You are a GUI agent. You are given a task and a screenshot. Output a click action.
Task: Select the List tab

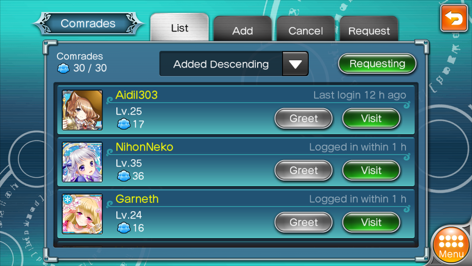point(179,28)
